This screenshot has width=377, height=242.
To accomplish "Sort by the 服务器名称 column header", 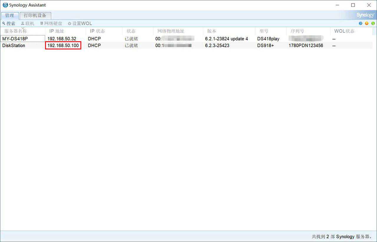I will [x=16, y=31].
